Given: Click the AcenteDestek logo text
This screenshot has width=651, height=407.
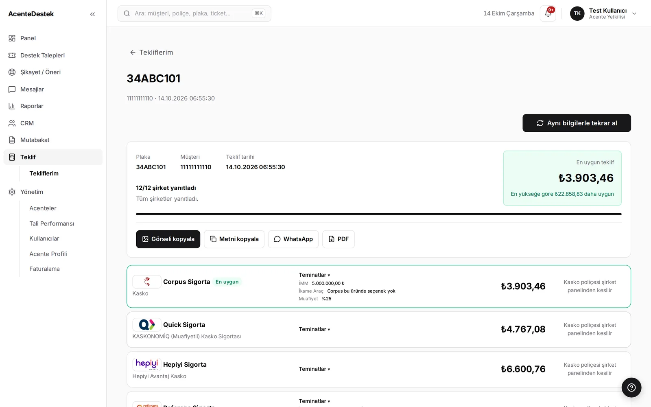Looking at the screenshot, I should click(x=31, y=14).
